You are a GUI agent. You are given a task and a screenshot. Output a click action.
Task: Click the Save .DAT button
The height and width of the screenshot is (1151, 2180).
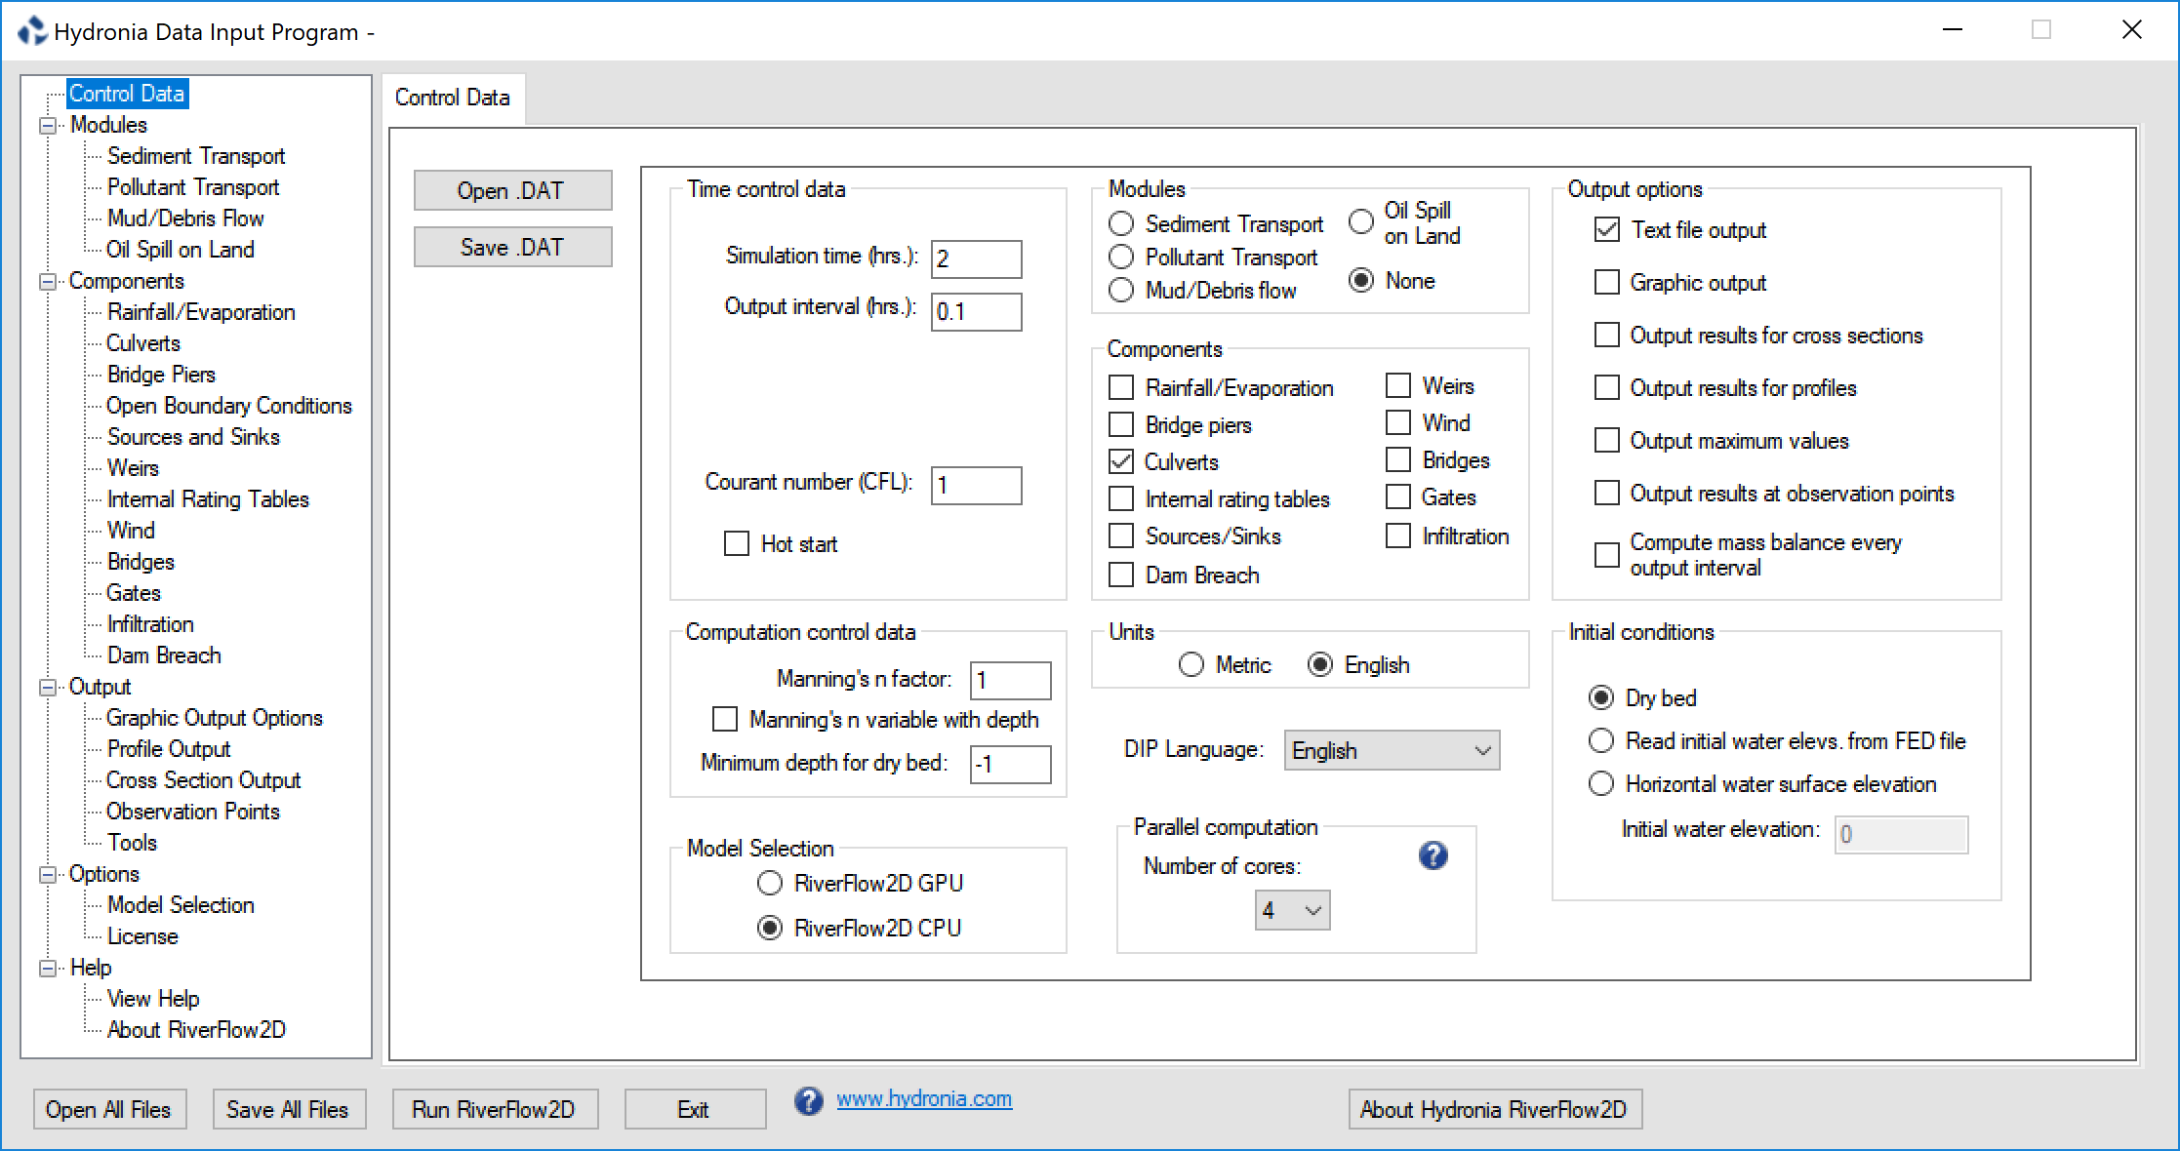(513, 247)
